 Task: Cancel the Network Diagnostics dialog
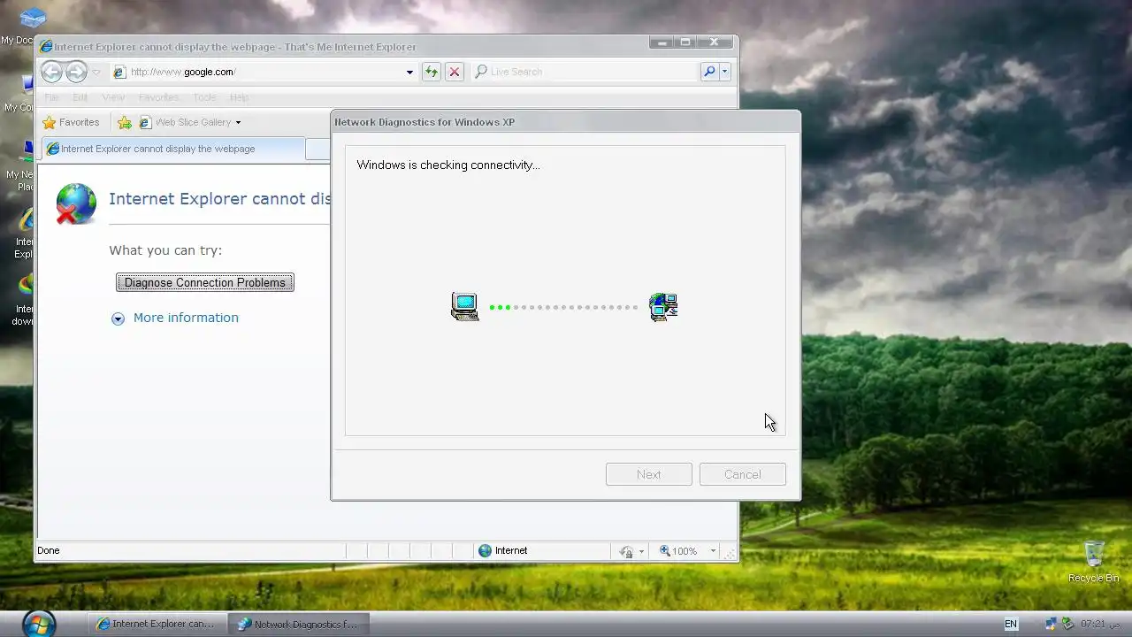(x=743, y=474)
